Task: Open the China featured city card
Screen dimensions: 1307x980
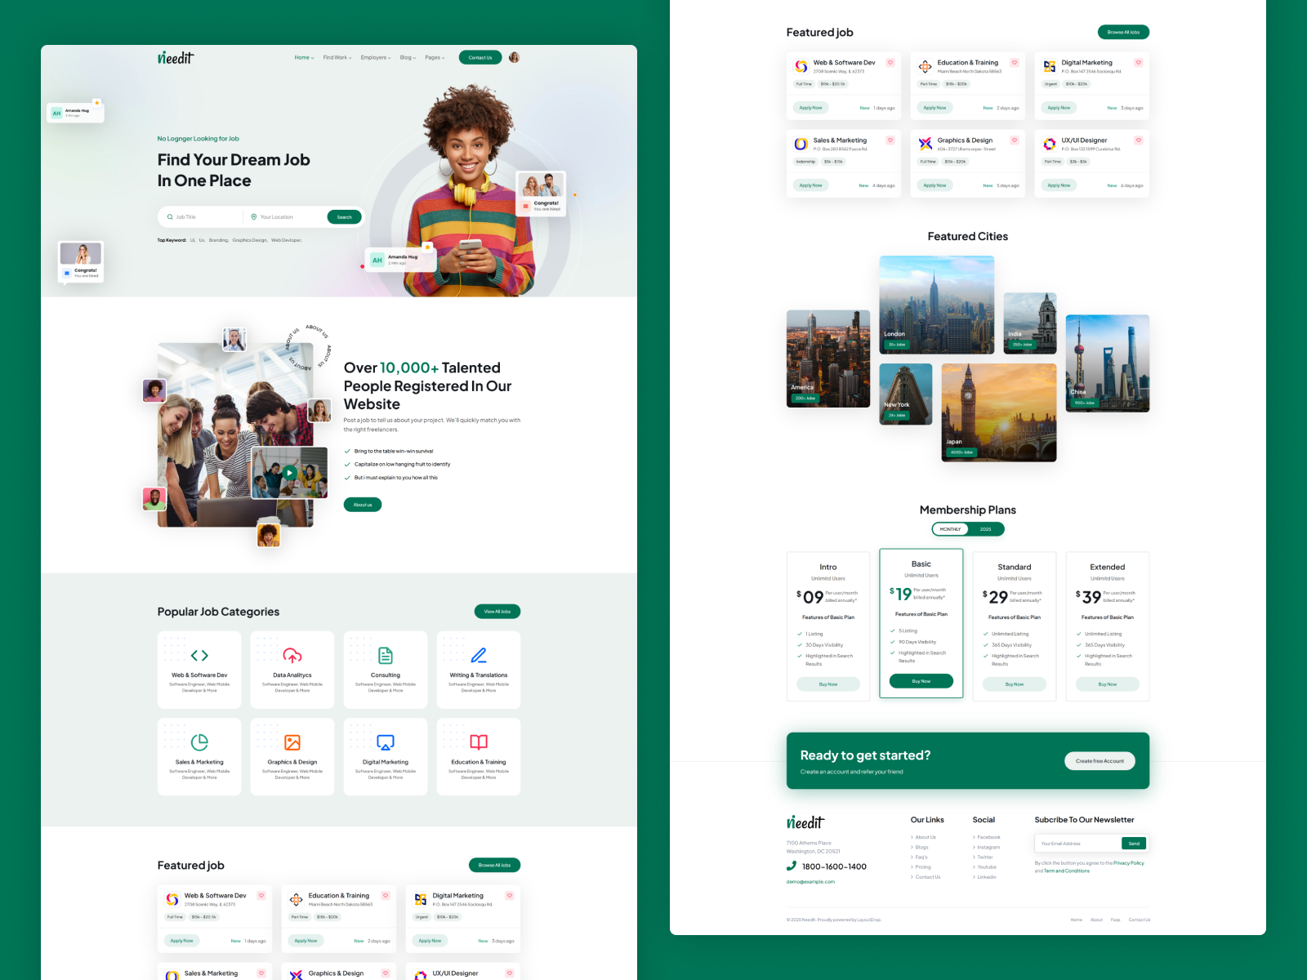Action: click(1108, 363)
